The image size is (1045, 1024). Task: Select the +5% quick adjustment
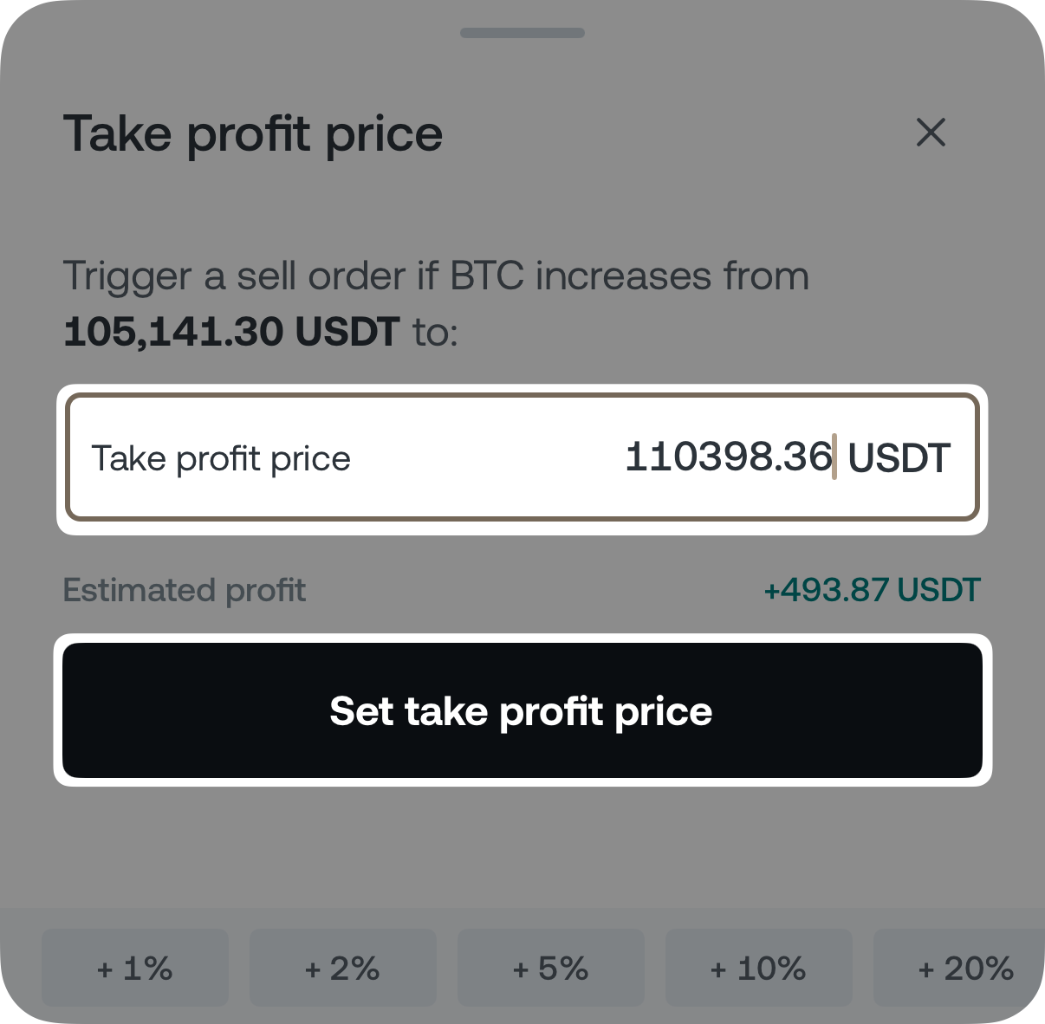pyautogui.click(x=550, y=968)
